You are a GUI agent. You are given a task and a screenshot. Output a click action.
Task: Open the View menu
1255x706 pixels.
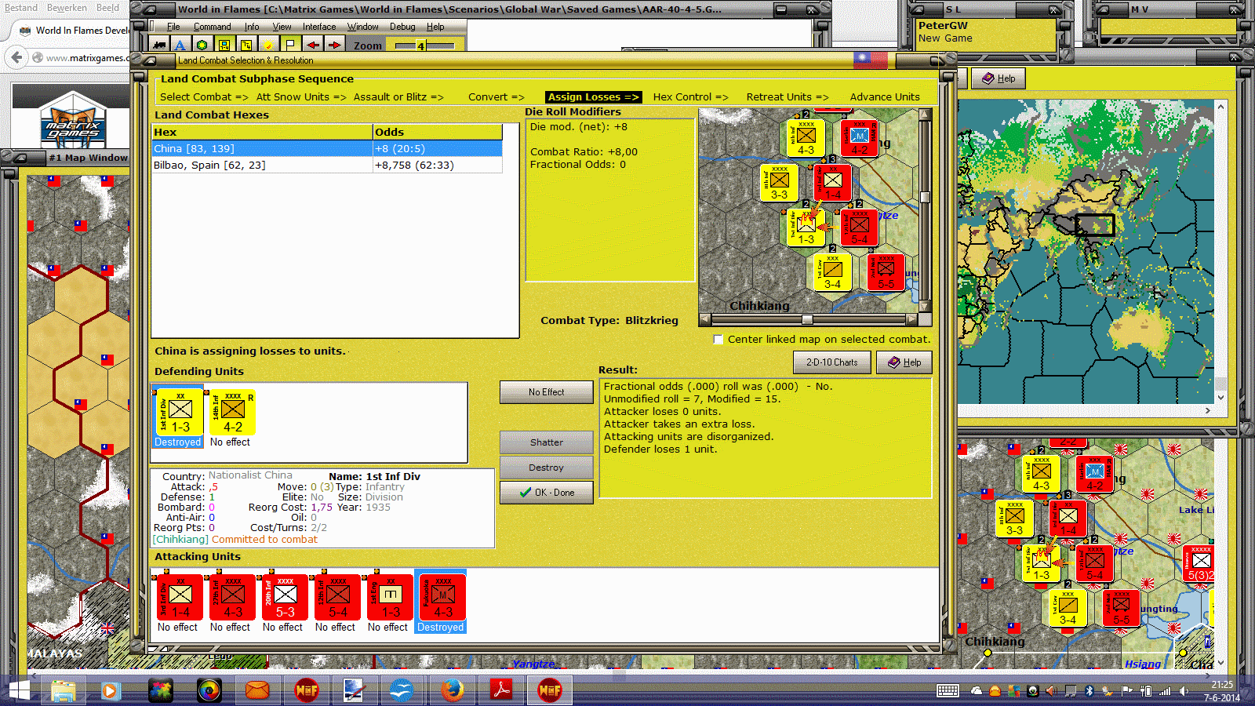[x=282, y=27]
